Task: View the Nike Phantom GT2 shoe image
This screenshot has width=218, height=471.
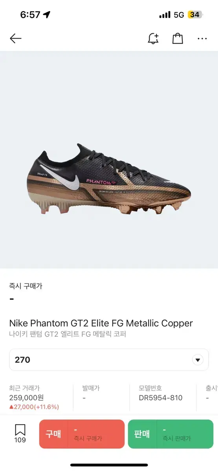Action: tap(109, 179)
